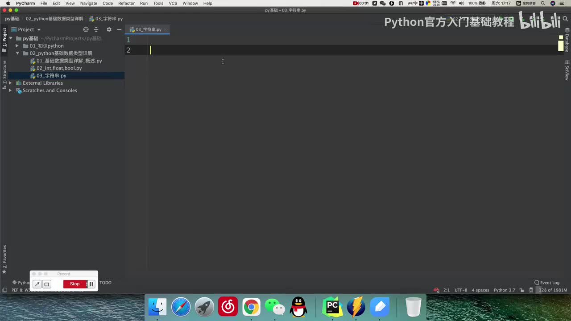The height and width of the screenshot is (321, 571).
Task: Collapse the 02_python基础数据类型详解 folder
Action: (x=17, y=53)
